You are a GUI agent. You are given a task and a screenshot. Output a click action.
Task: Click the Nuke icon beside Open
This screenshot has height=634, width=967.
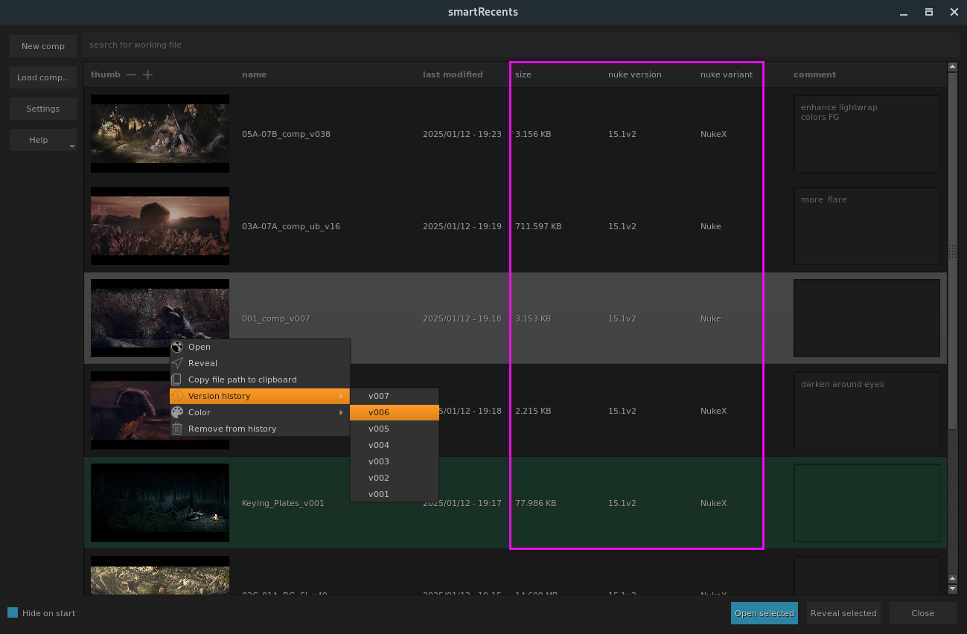point(176,347)
